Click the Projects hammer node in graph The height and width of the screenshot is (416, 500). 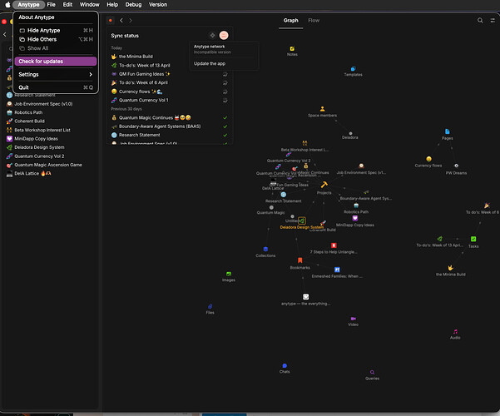[x=324, y=185]
